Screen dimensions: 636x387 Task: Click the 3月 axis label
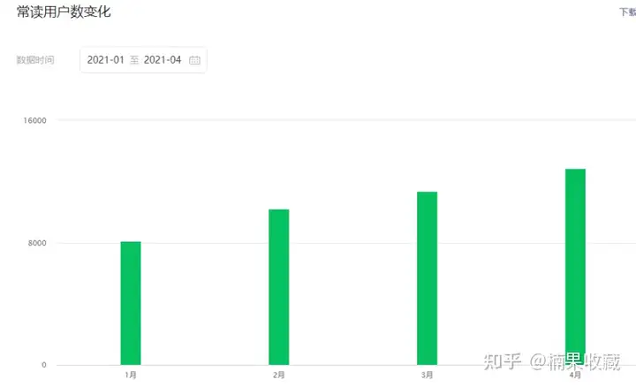click(x=428, y=375)
